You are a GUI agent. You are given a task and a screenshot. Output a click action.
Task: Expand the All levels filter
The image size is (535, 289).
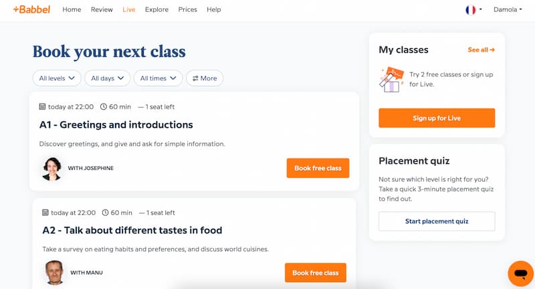pos(57,78)
